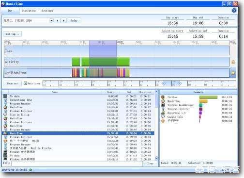
Task: Click the Firefox icon in the summary panel
Action: [x=163, y=97]
